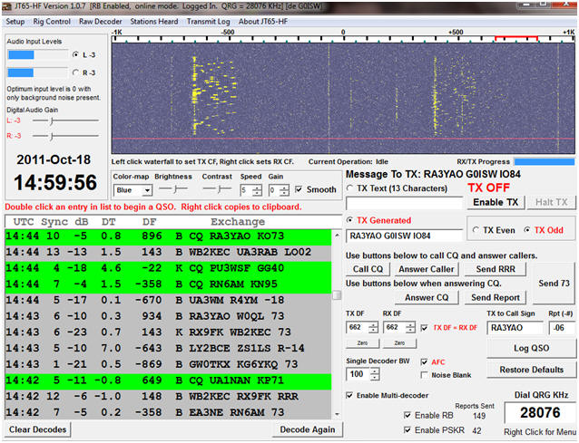Click the decode list scrollbar down arrow

337,415
